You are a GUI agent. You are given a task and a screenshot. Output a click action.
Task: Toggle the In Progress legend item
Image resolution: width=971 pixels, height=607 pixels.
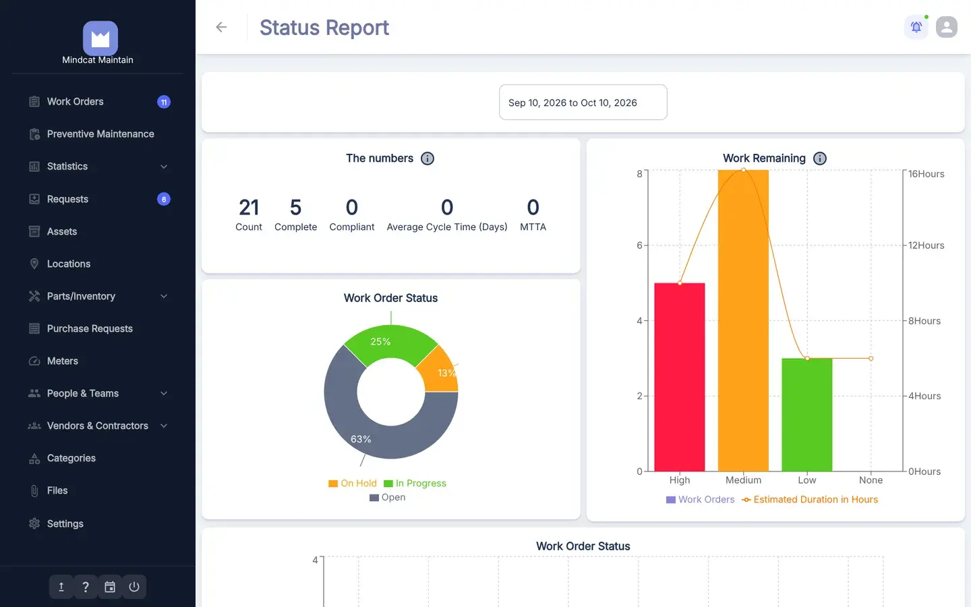(415, 484)
